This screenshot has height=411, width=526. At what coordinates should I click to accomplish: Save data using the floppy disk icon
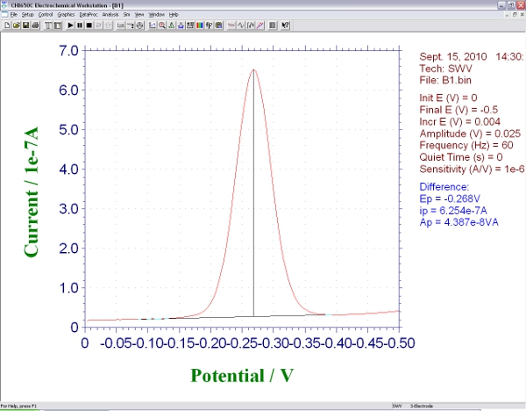point(26,25)
